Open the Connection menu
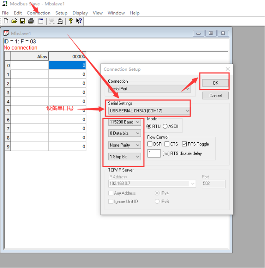 39,13
